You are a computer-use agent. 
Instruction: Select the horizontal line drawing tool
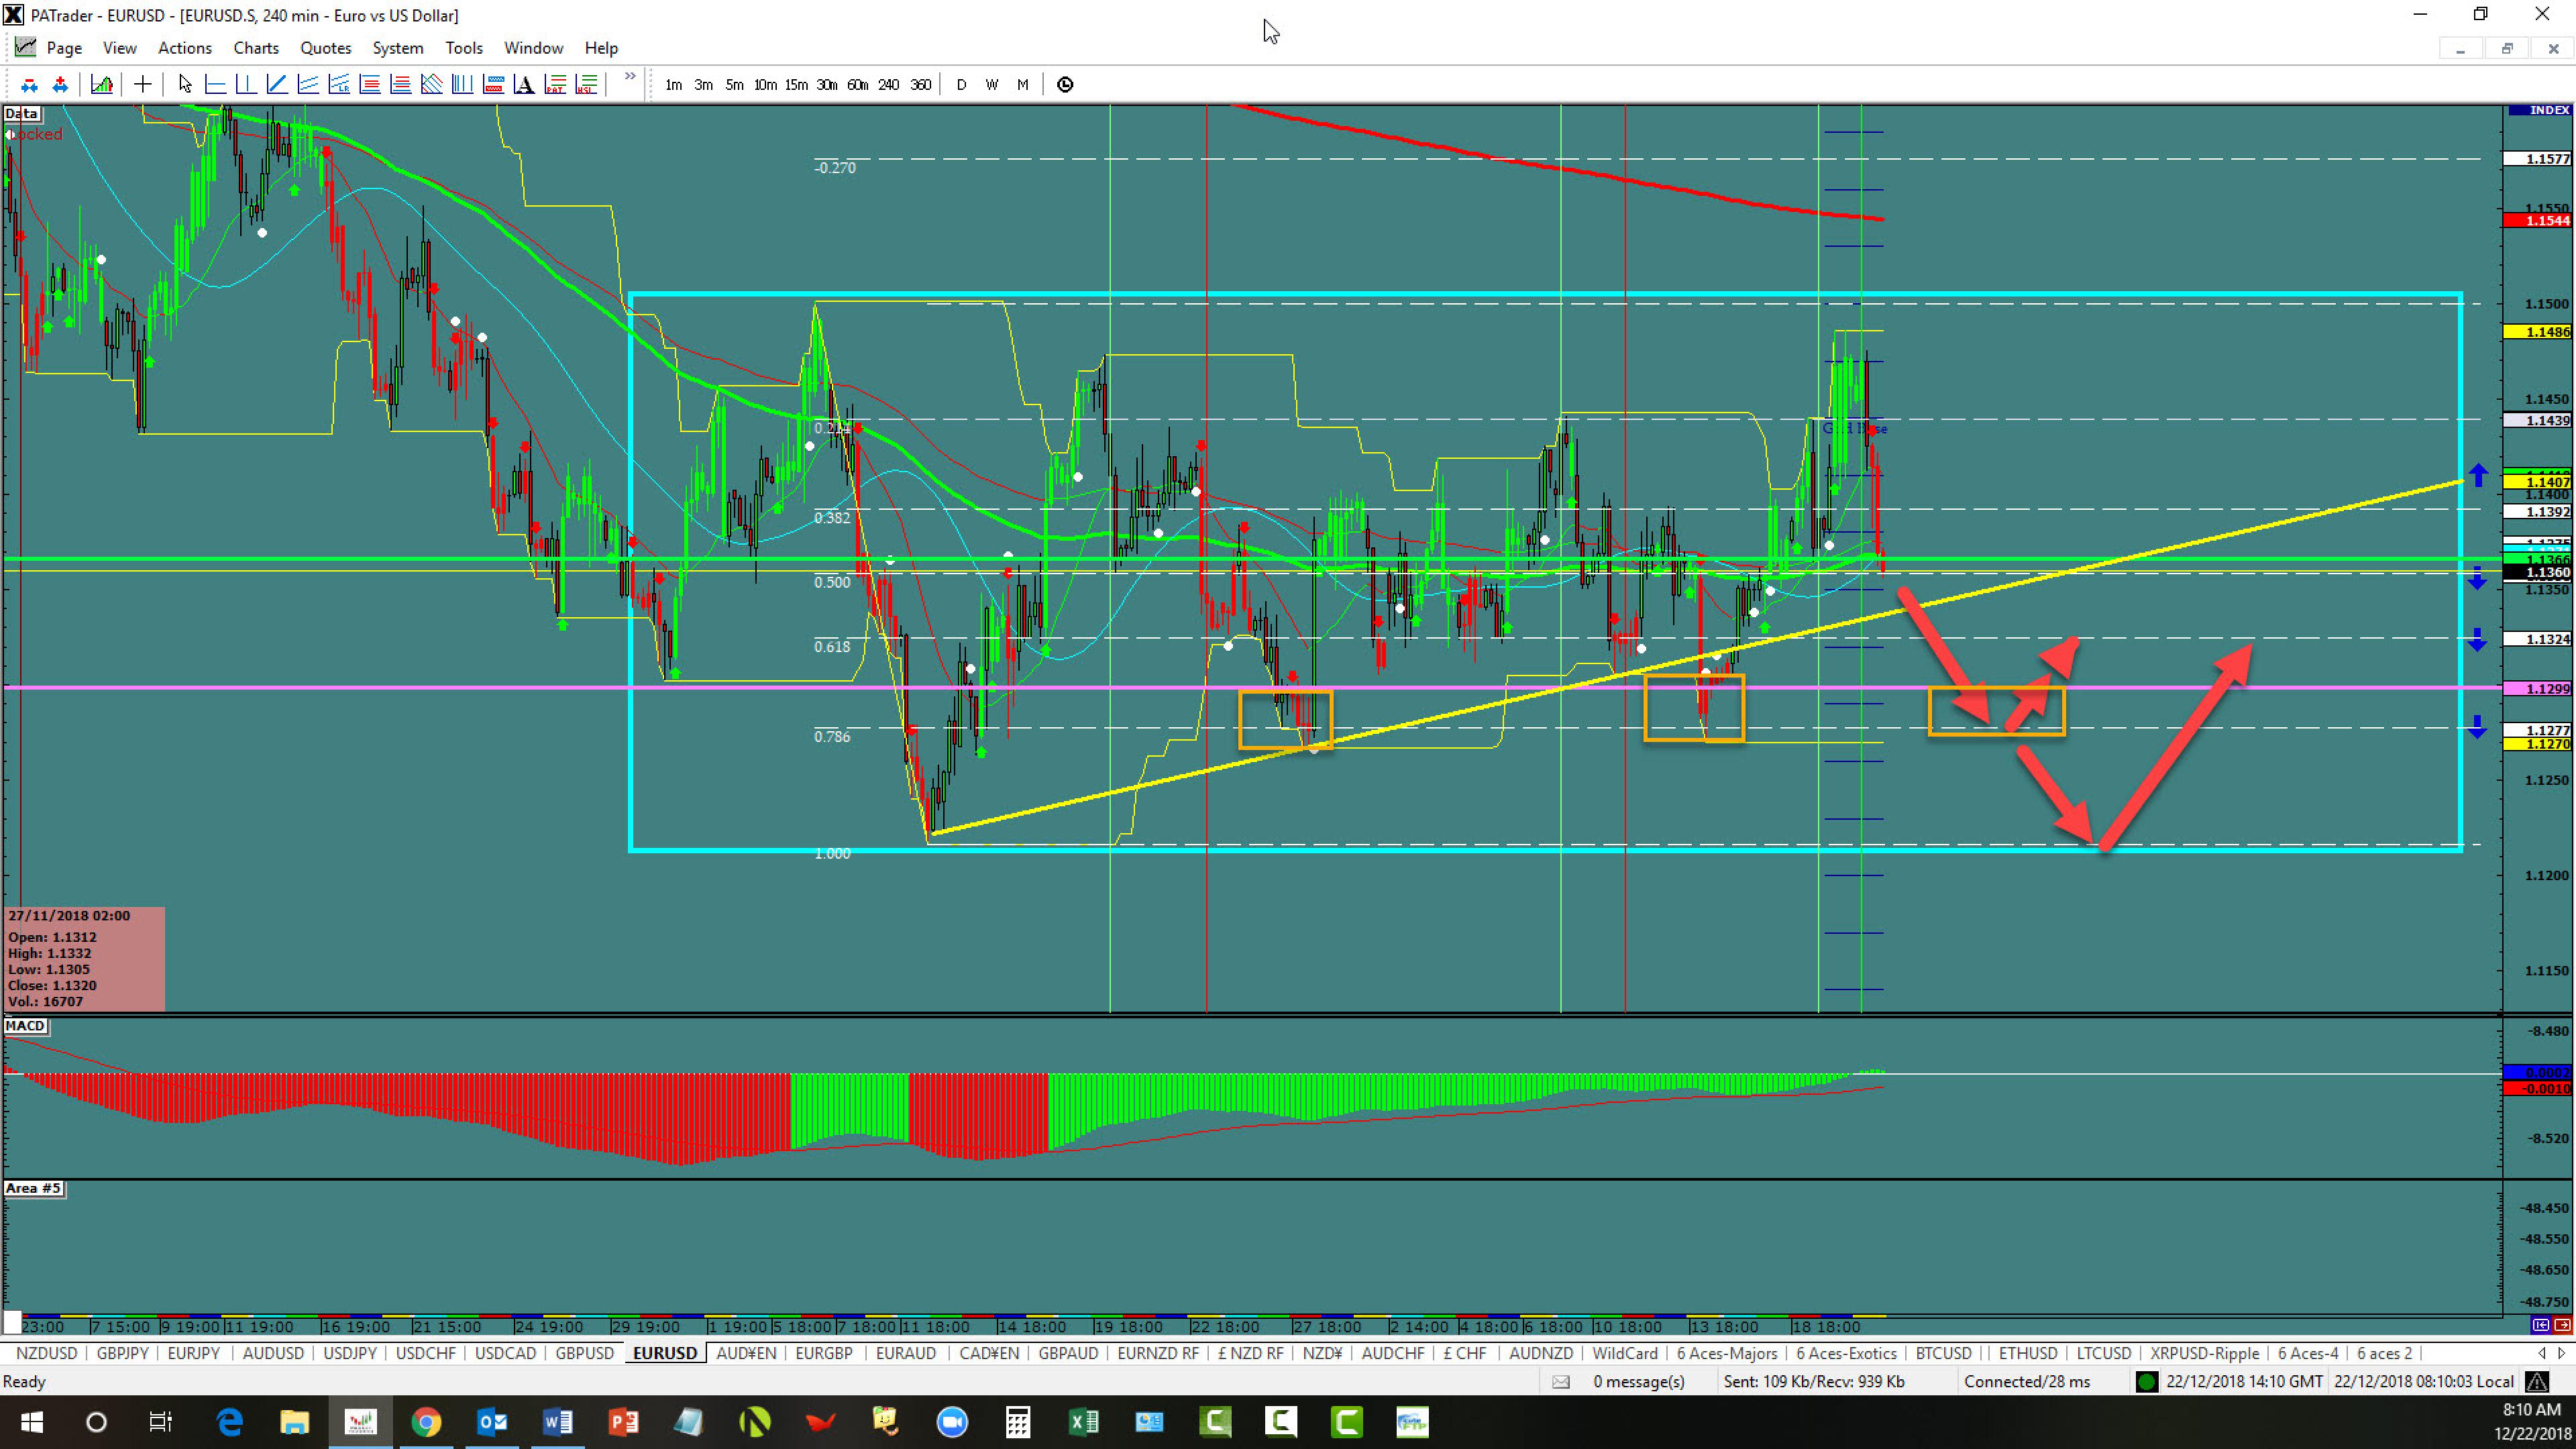point(215,85)
